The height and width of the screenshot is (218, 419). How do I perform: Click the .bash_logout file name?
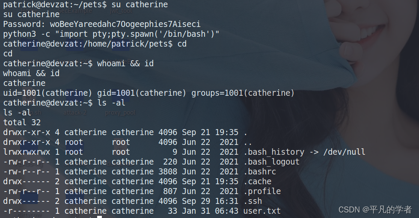(271, 162)
